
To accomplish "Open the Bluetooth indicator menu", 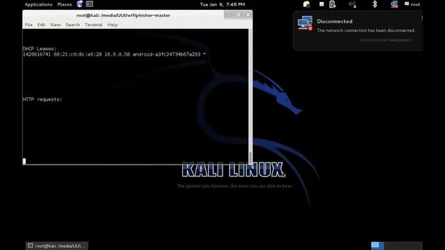I will pos(375,4).
